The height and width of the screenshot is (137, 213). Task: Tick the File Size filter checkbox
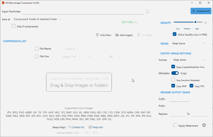pos(37,56)
